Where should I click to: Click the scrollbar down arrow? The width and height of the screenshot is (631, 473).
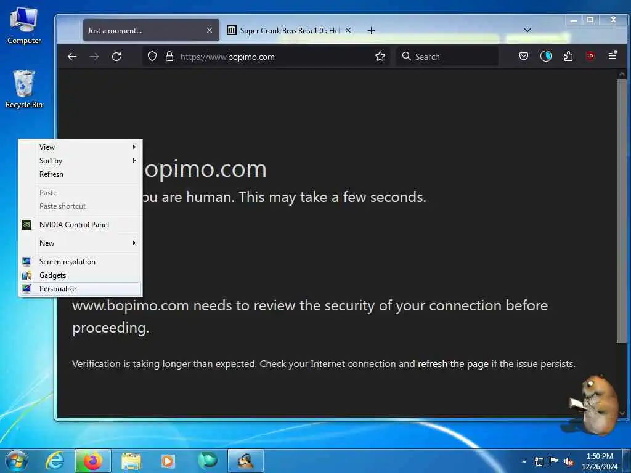(622, 413)
